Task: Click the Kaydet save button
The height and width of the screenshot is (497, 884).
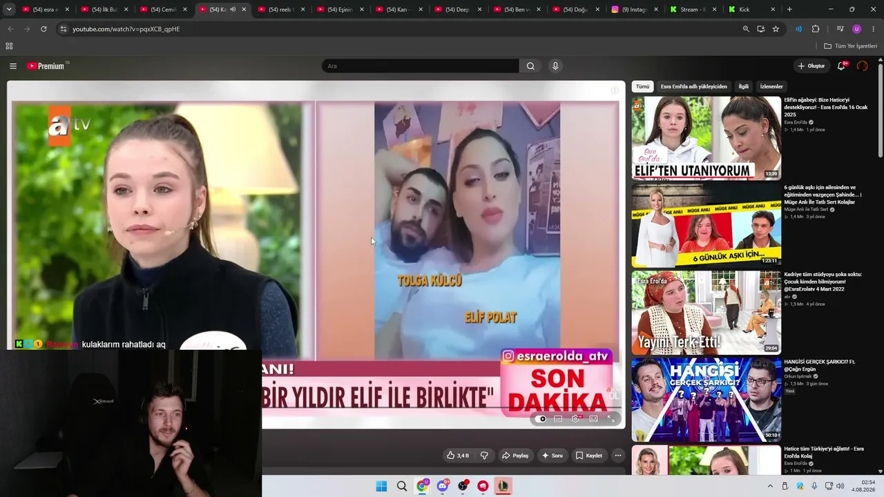Action: 589,456
